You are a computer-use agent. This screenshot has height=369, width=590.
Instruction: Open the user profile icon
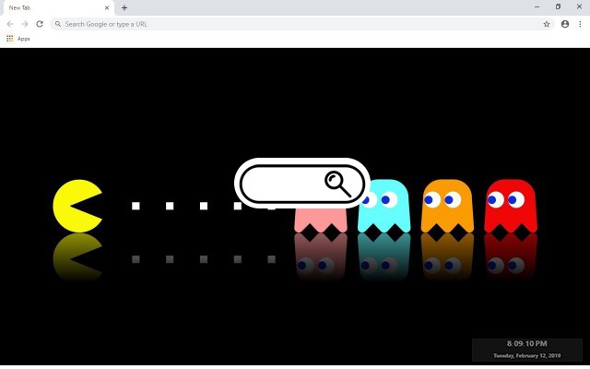point(565,24)
